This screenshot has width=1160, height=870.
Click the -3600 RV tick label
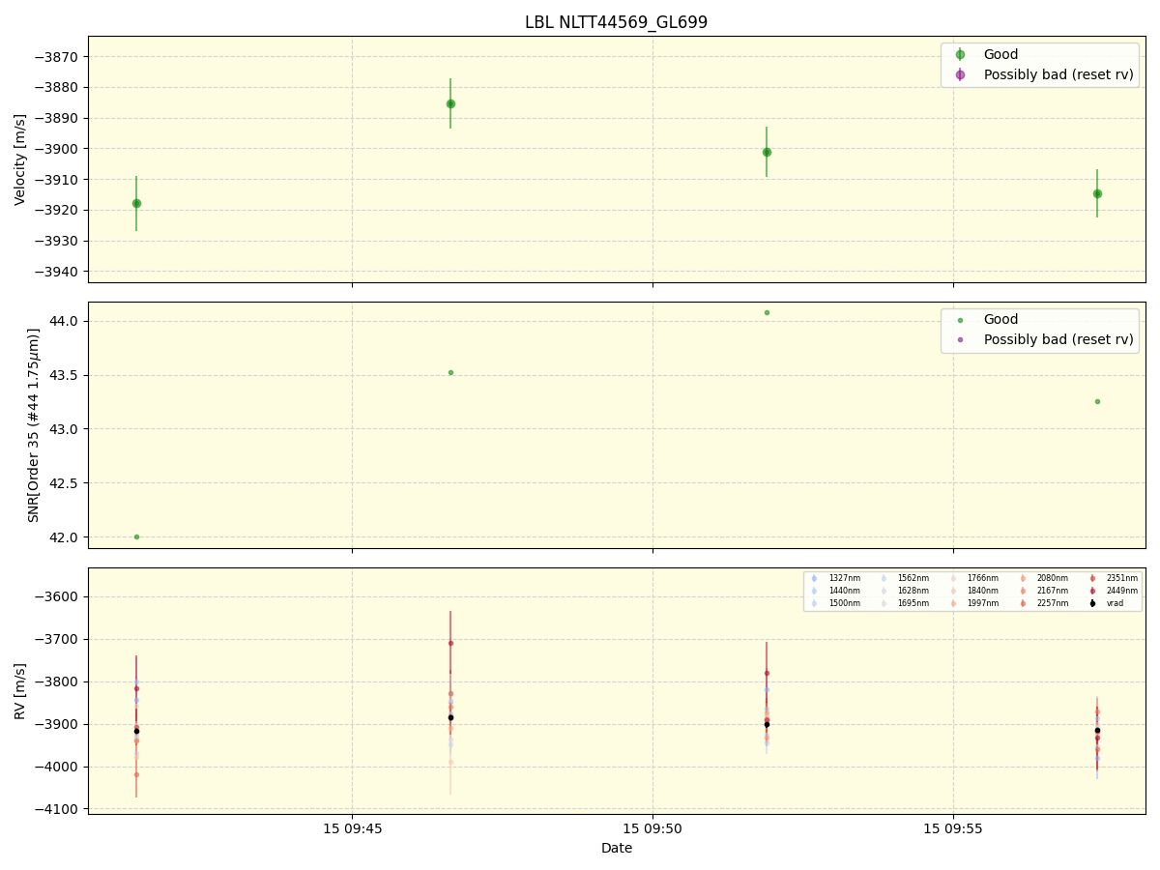58,596
